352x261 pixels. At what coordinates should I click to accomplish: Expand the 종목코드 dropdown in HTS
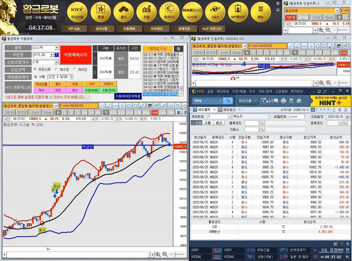(340, 123)
